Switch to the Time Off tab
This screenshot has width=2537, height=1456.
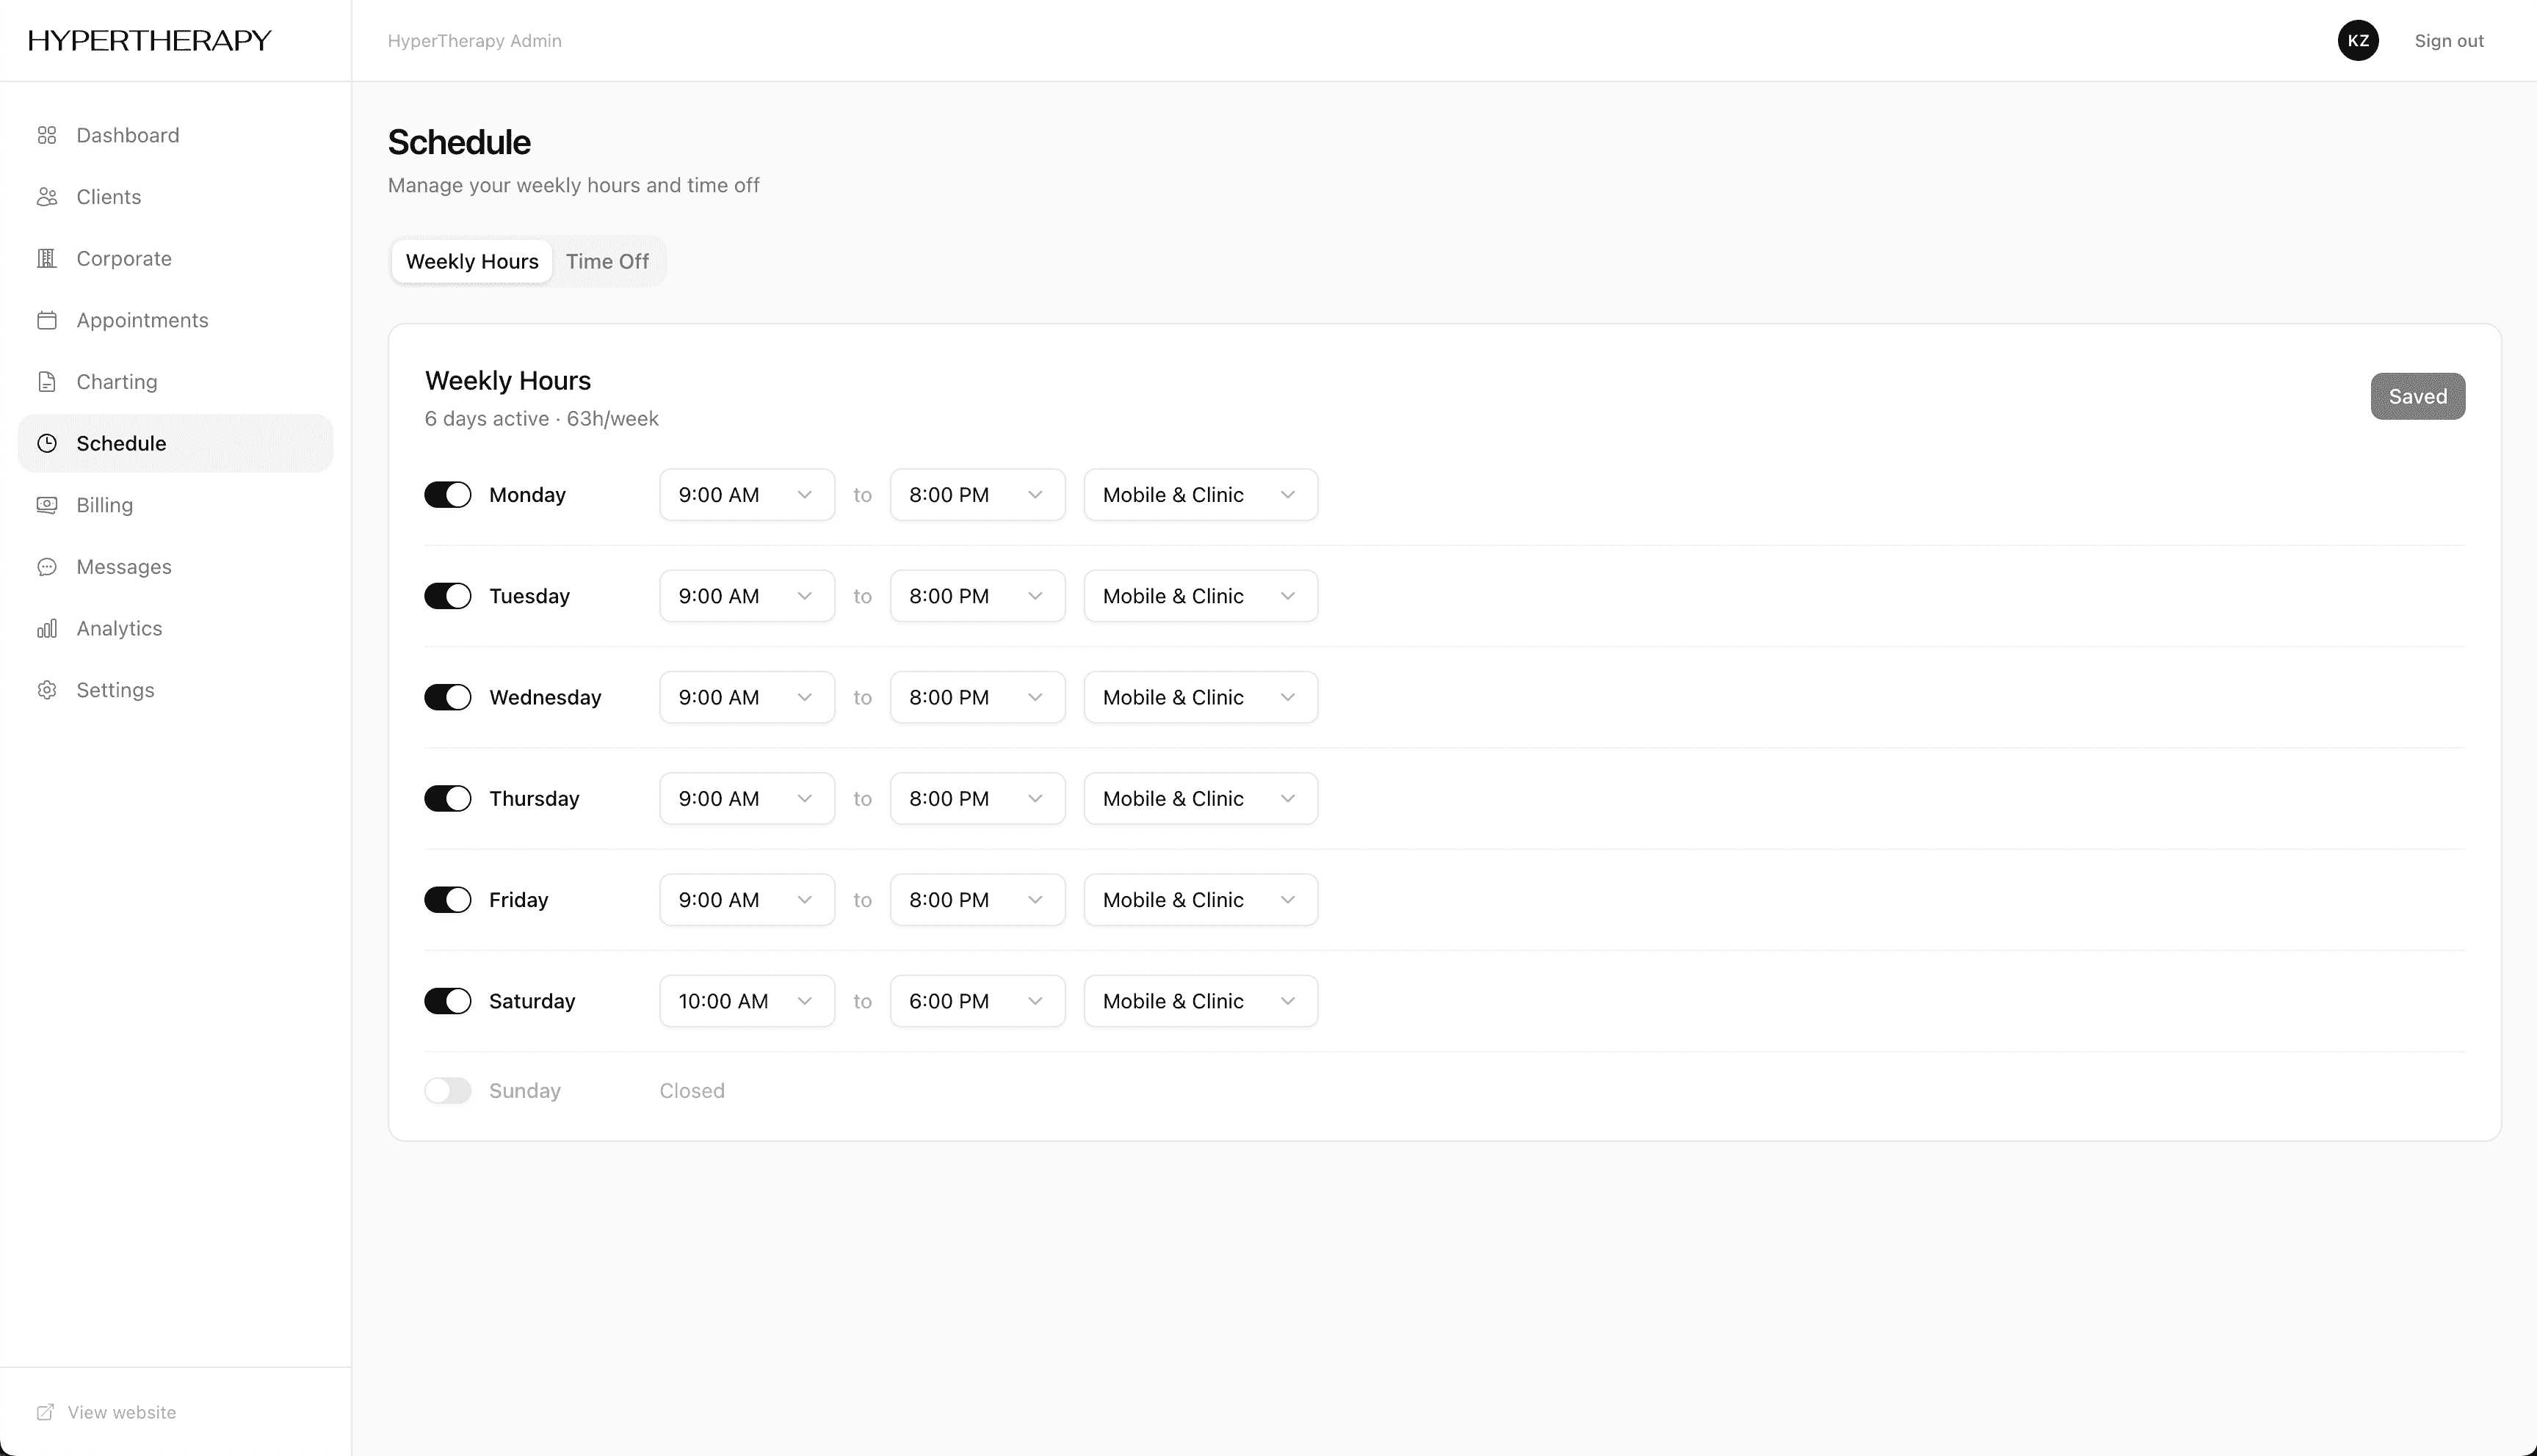607,261
